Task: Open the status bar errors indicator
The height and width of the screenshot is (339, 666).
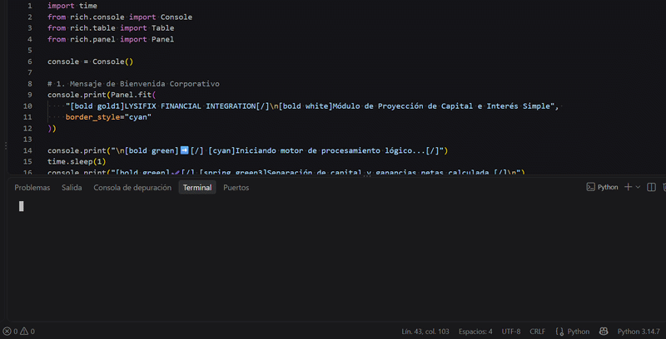Action: (x=10, y=332)
